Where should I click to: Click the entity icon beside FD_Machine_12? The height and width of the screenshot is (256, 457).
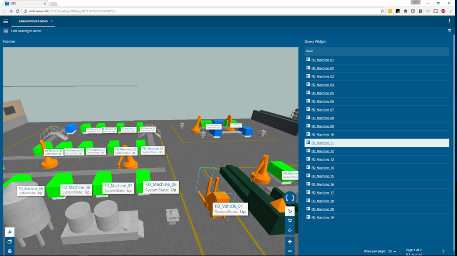(308, 151)
